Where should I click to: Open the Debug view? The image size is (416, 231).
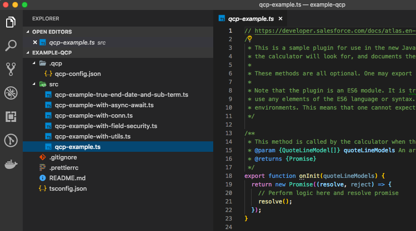tap(10, 93)
